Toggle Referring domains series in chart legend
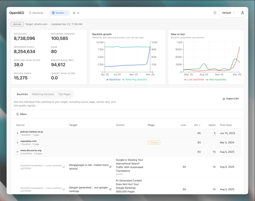Screen dimensions: 255x201 135,80
